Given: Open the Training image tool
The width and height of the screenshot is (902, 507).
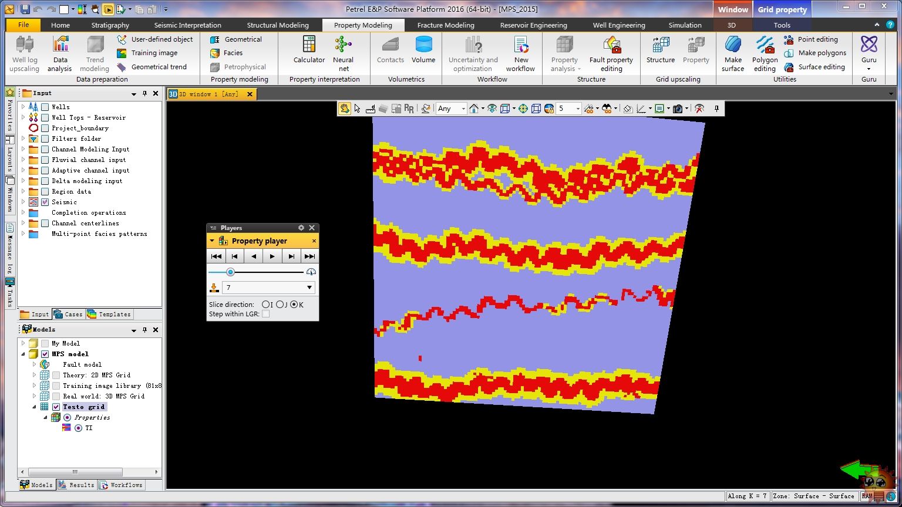Looking at the screenshot, I should click(x=147, y=53).
